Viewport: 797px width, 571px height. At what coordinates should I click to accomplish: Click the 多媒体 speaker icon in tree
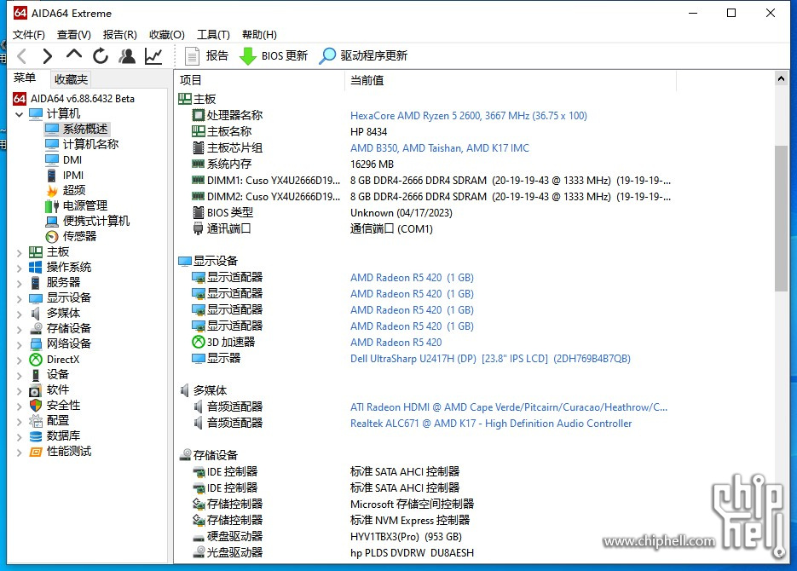[x=36, y=314]
